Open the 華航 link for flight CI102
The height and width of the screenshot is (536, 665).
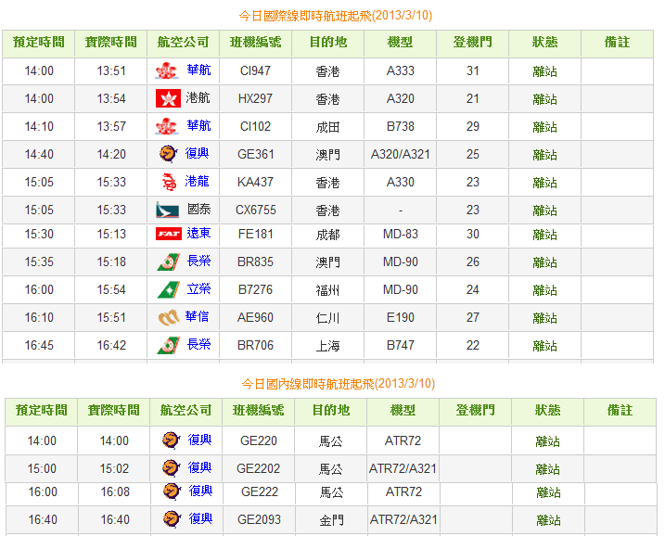(x=198, y=125)
